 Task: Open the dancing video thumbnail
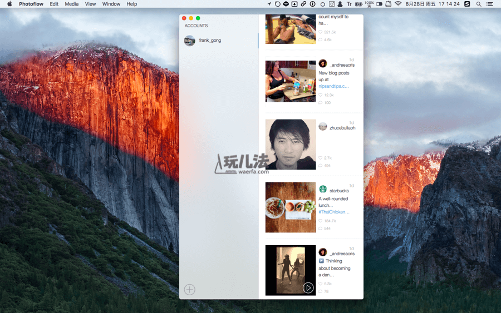[x=291, y=270]
